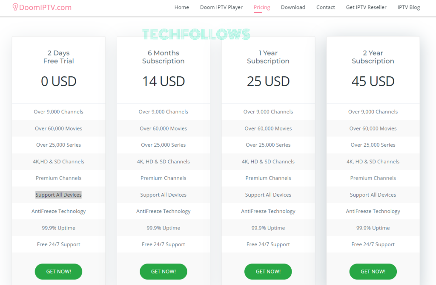Click the 45 USD price

pyautogui.click(x=373, y=81)
